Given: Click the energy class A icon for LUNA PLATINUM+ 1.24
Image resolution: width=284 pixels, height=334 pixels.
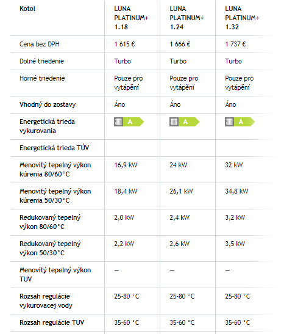Looking at the screenshot, I should click(185, 122).
